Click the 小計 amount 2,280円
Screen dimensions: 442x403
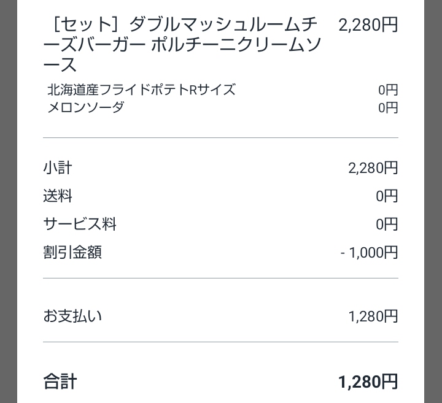373,168
